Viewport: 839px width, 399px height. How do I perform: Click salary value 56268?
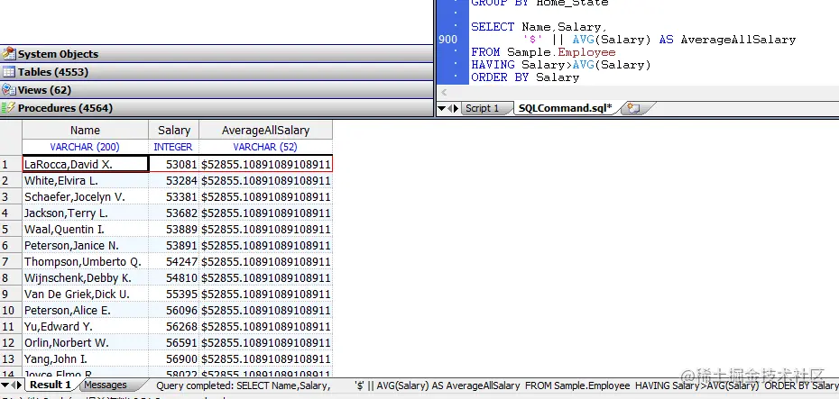(174, 326)
